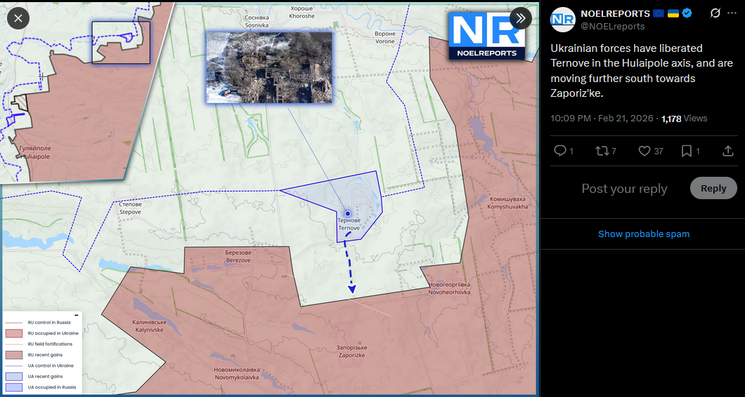Click the legend collapse minus button
This screenshot has width=745, height=397.
[x=76, y=315]
